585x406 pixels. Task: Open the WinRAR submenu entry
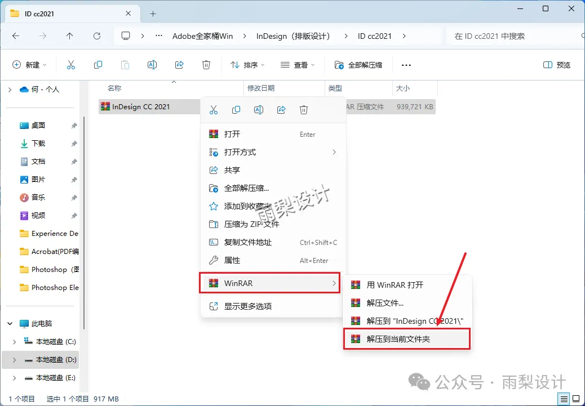[x=269, y=283]
